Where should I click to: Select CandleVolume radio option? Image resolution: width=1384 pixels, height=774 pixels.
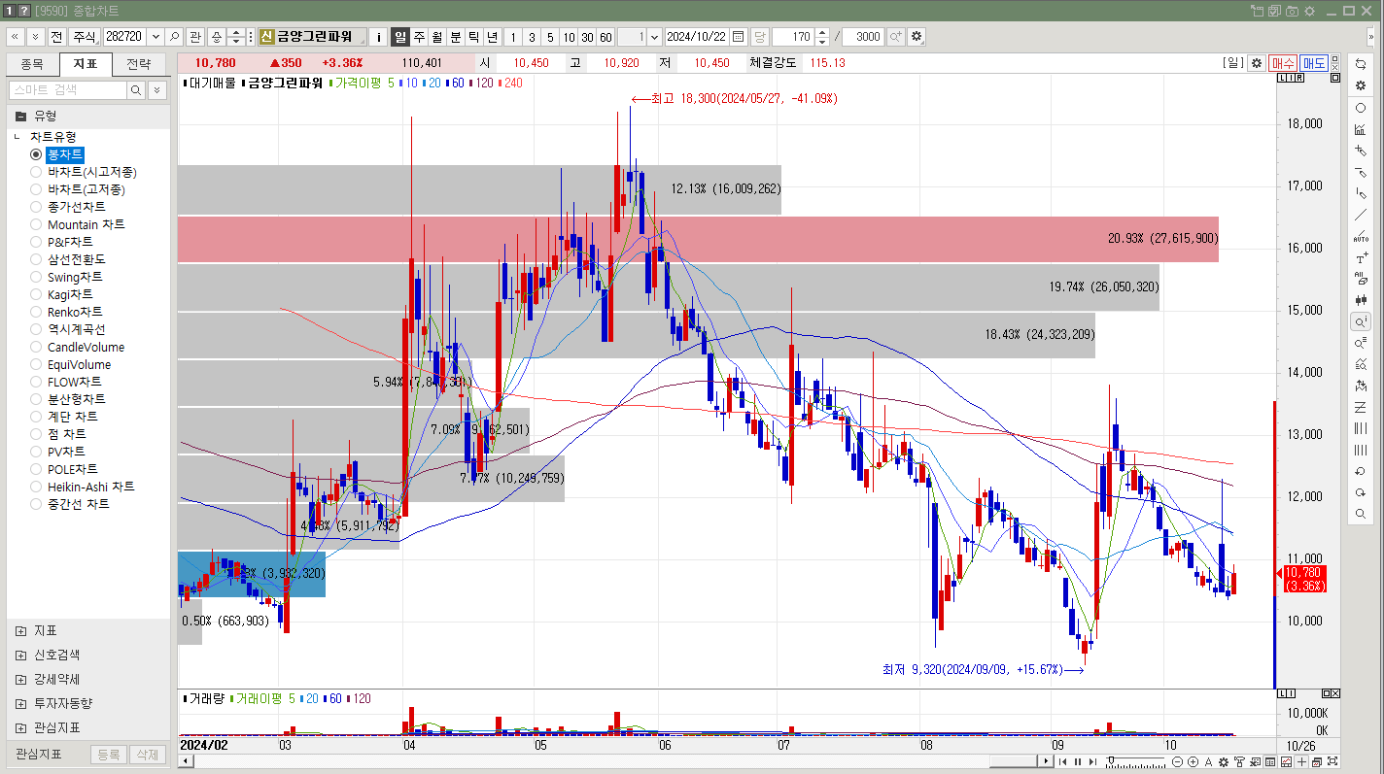36,347
